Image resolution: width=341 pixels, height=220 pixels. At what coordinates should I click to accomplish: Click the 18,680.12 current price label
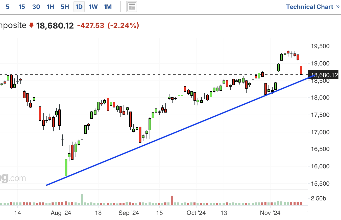tap(55, 25)
